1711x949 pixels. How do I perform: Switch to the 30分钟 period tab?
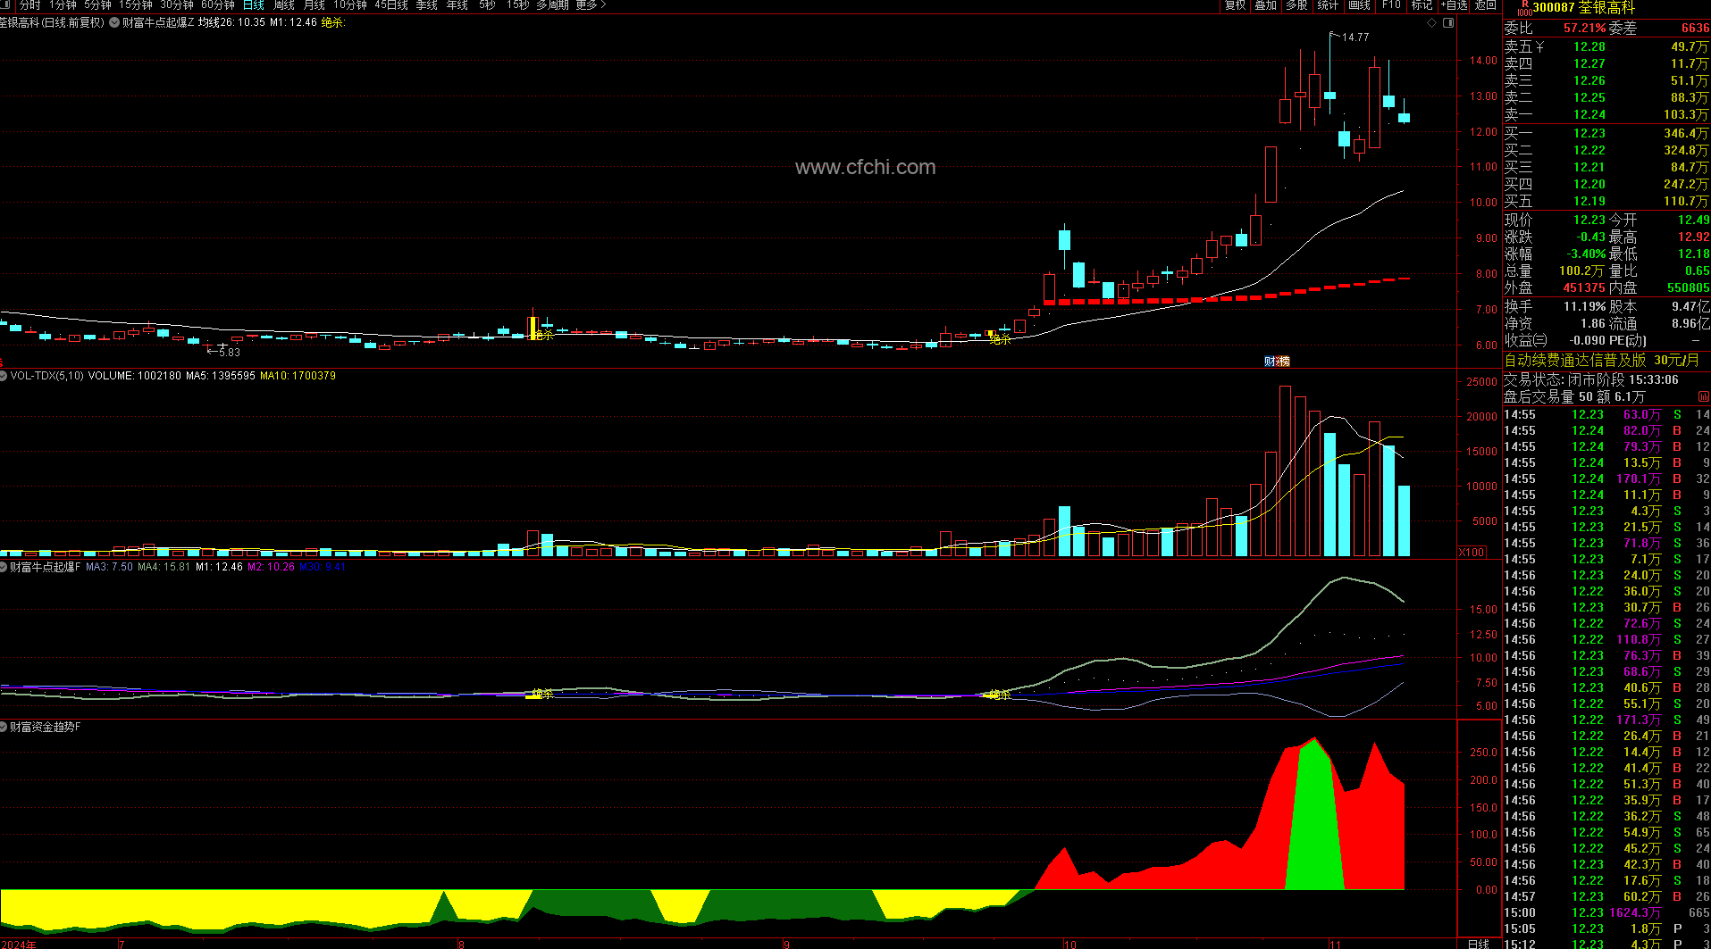point(177,5)
